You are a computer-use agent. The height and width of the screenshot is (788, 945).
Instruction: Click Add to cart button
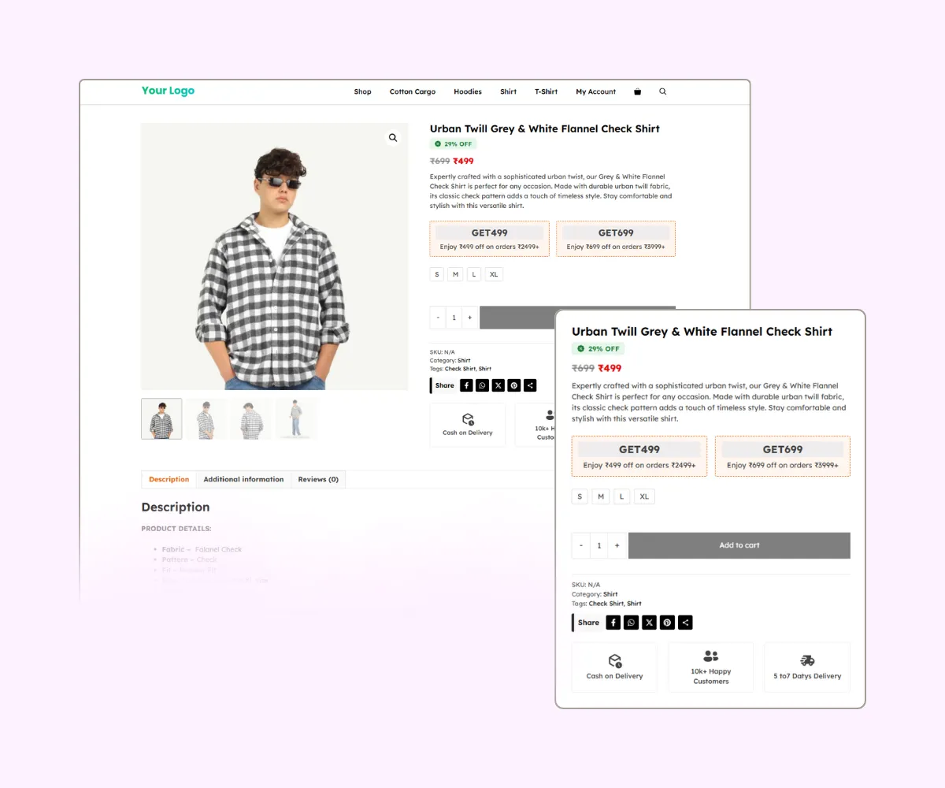click(739, 545)
